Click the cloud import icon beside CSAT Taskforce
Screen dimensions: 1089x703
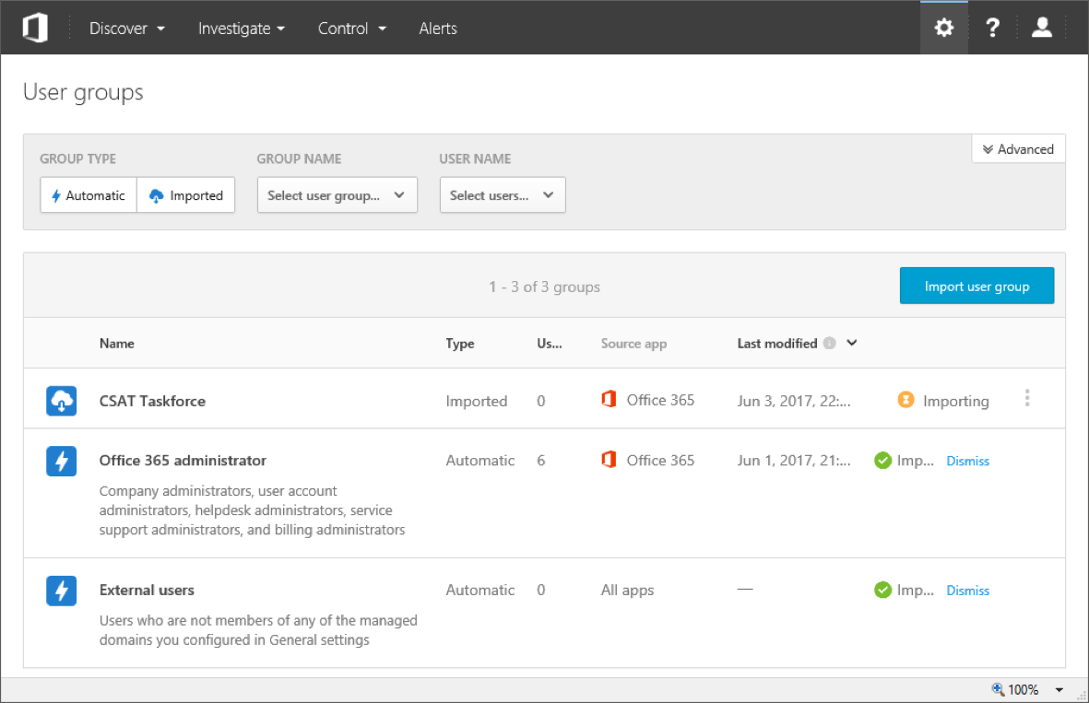[x=61, y=400]
